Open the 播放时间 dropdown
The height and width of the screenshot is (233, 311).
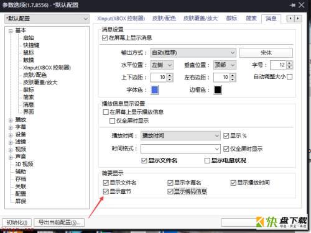coord(180,135)
